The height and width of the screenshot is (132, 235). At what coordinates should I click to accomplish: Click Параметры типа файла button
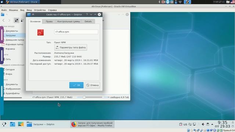[x=70, y=47]
